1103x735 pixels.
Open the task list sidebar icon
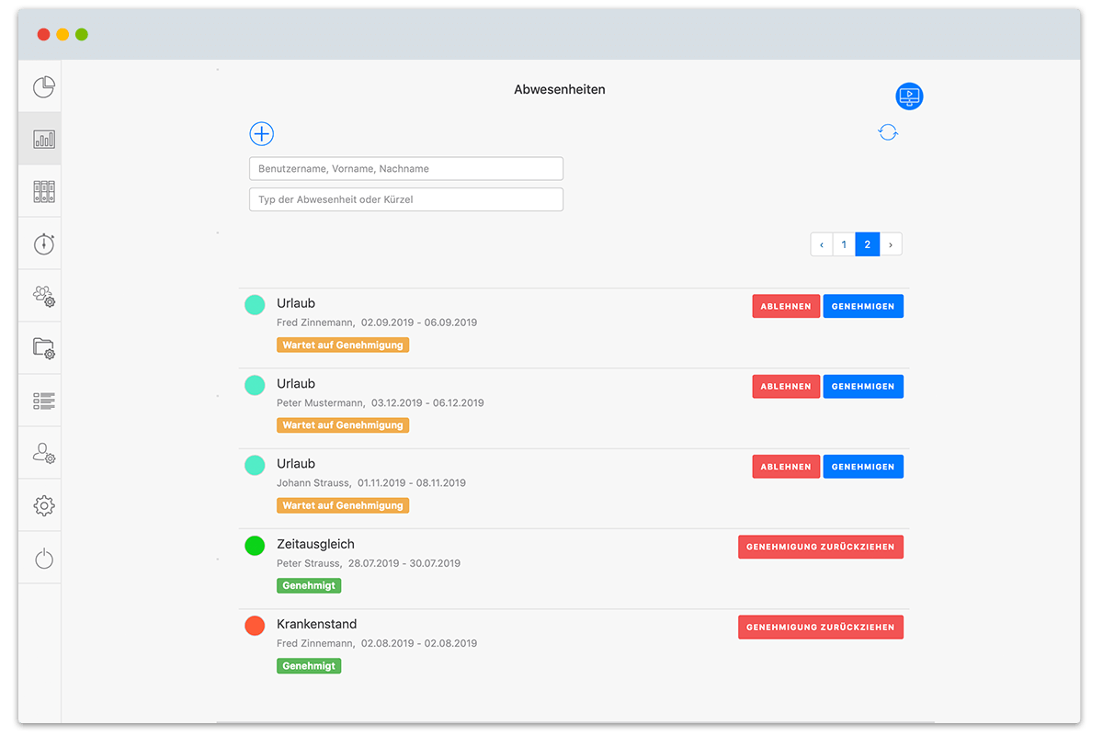point(42,400)
